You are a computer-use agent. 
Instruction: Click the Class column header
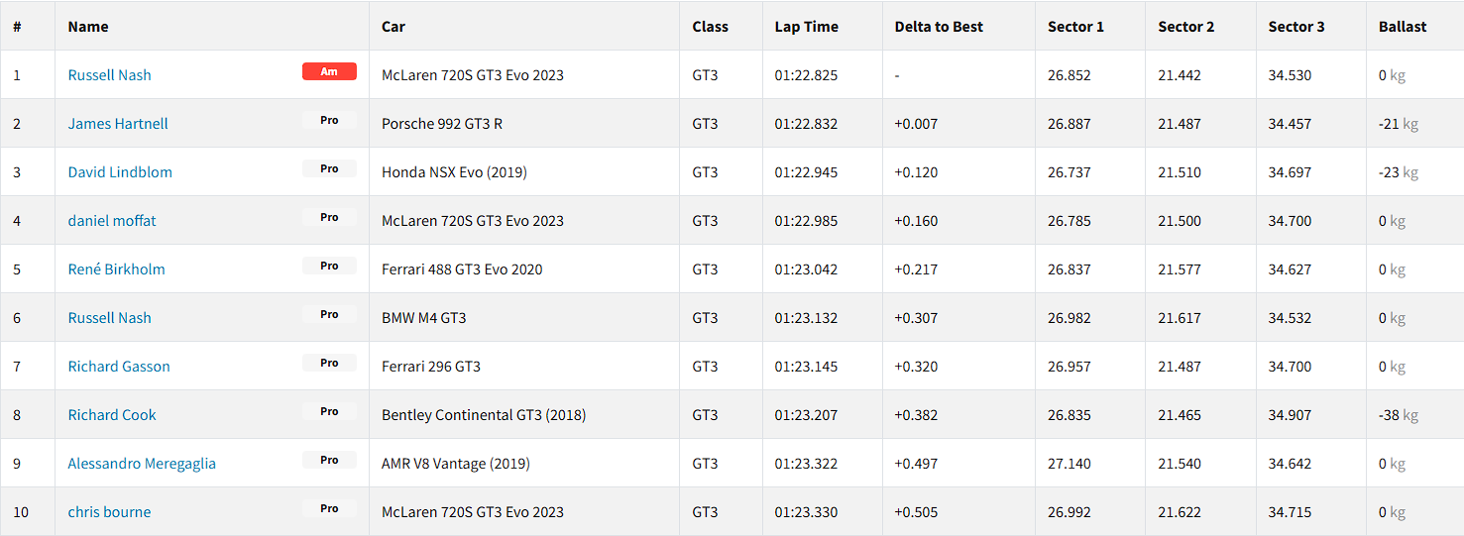point(710,27)
